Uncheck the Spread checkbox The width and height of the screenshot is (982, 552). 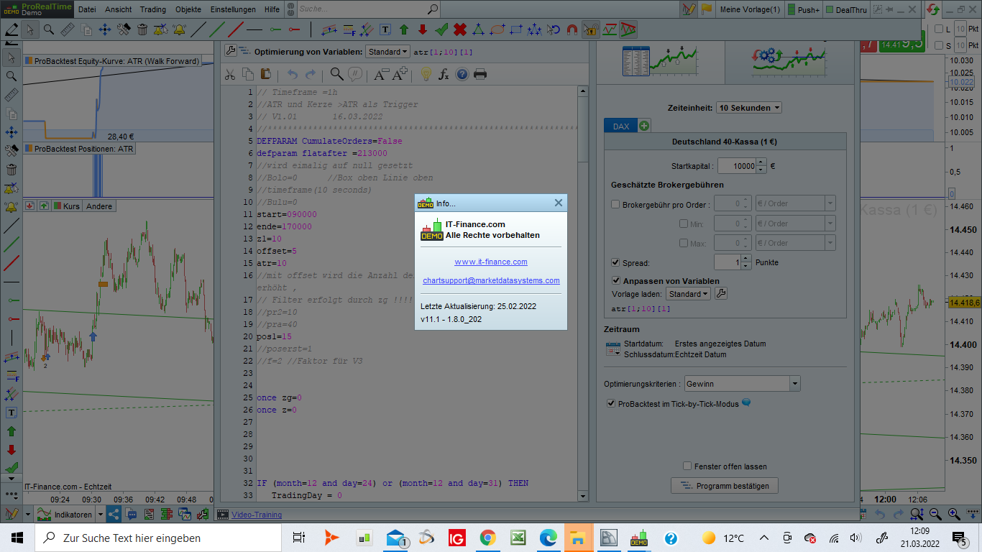pos(615,262)
